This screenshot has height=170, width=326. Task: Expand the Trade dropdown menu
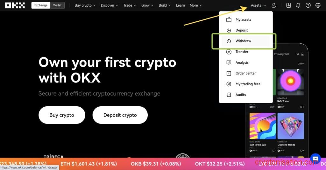pyautogui.click(x=130, y=5)
